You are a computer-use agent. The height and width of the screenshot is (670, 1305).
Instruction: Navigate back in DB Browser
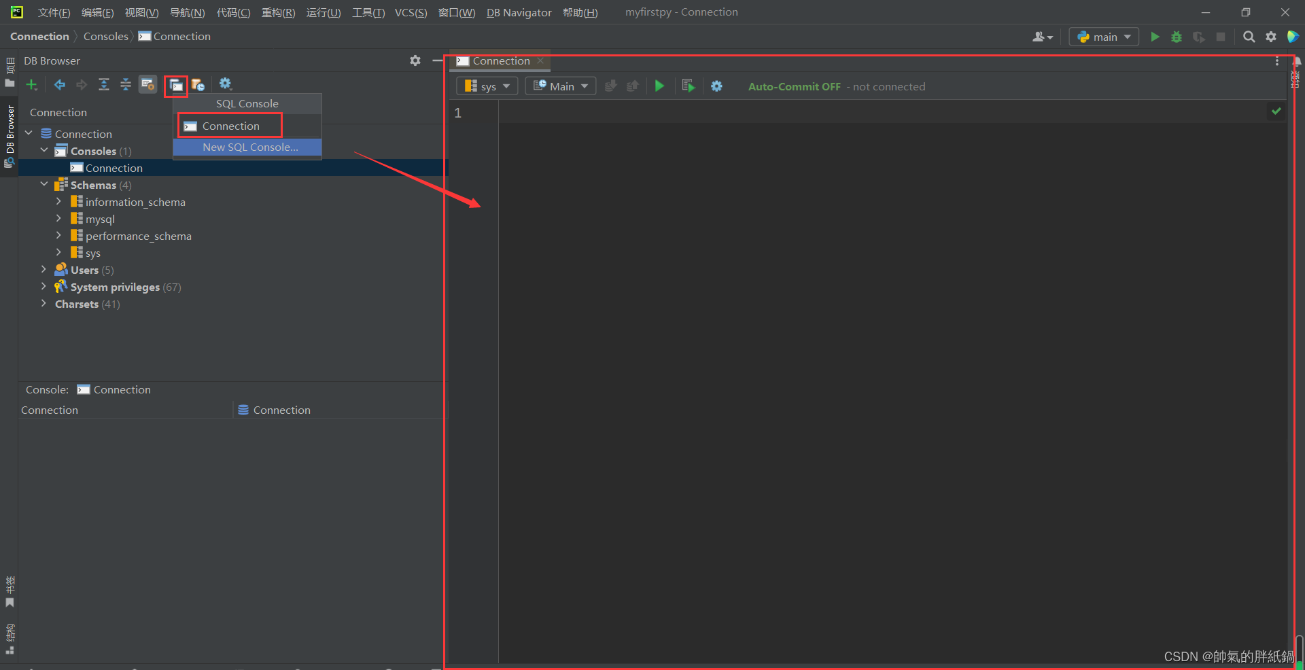pos(60,84)
